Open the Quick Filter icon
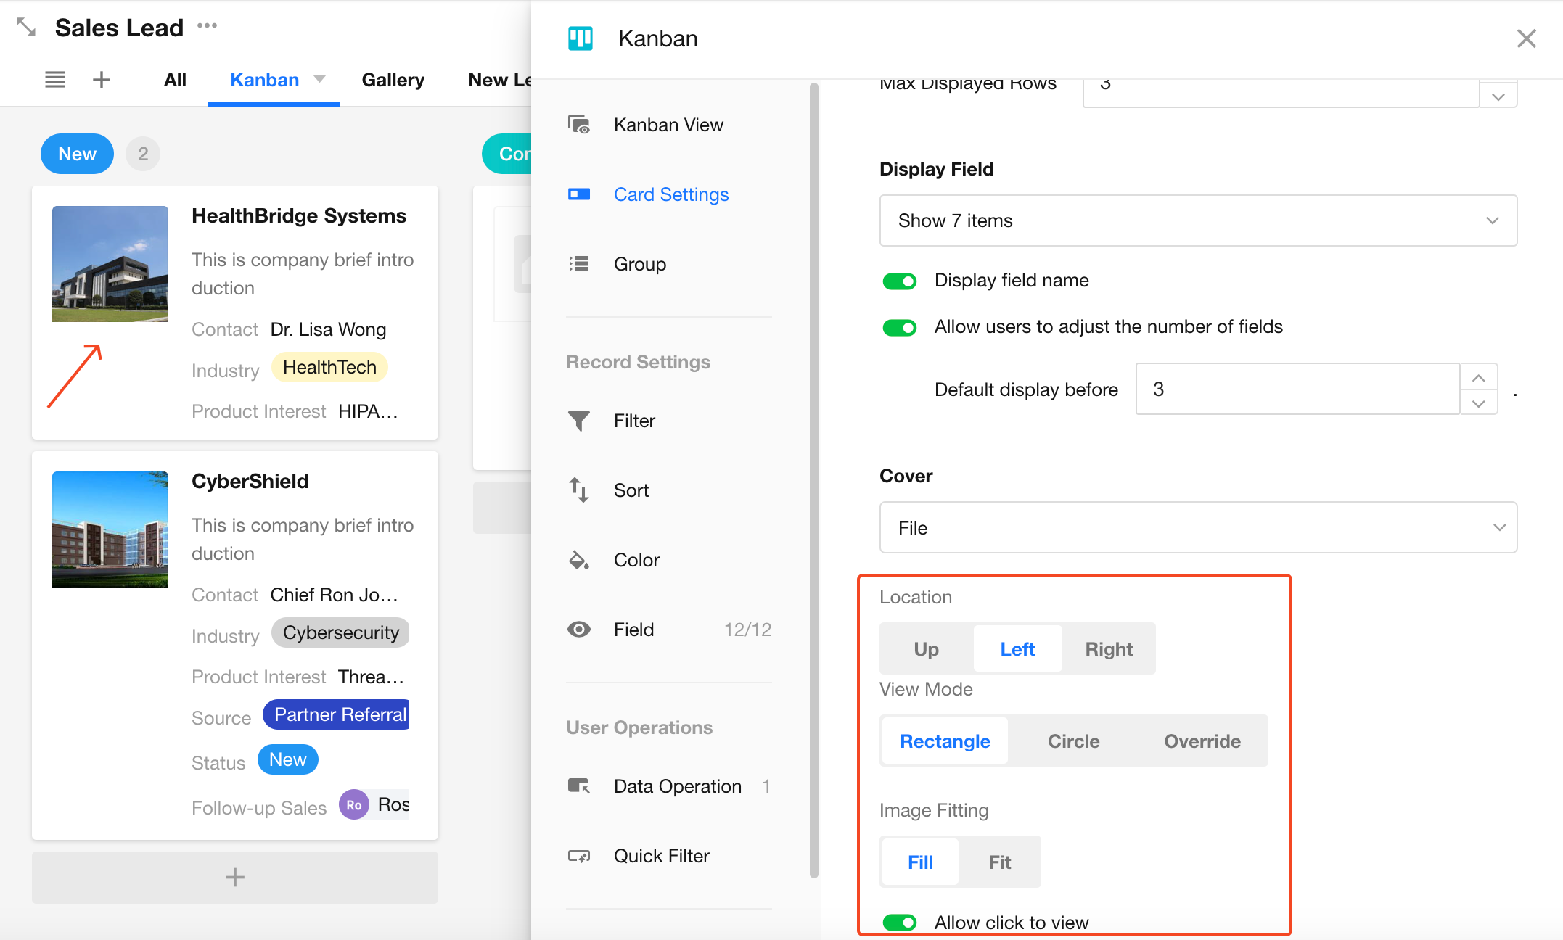The height and width of the screenshot is (940, 1563). pyautogui.click(x=578, y=856)
